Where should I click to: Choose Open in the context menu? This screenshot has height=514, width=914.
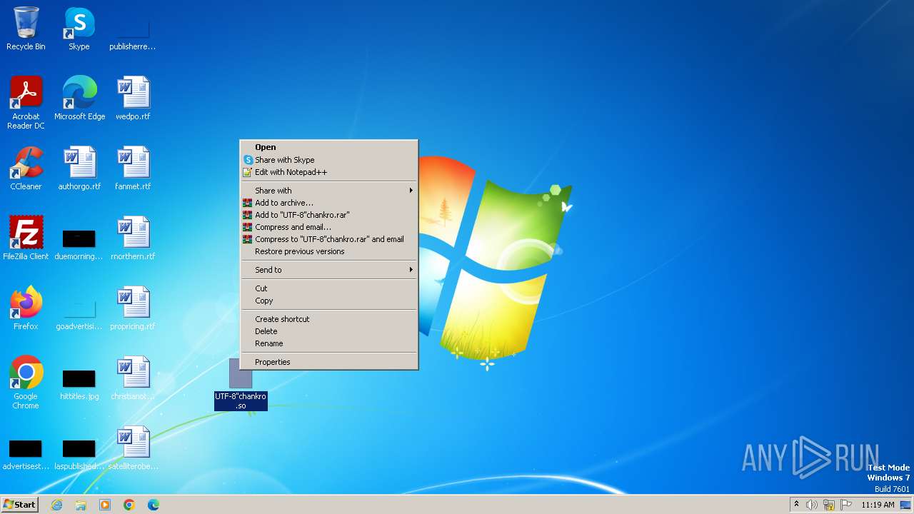click(x=328, y=147)
